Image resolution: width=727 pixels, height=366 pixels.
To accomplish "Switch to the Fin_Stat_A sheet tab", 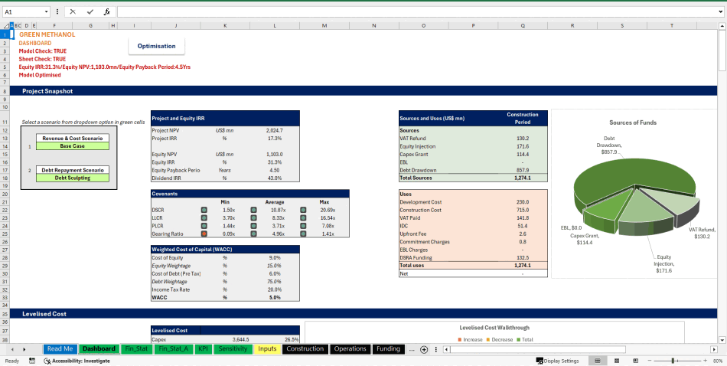I will pyautogui.click(x=174, y=349).
